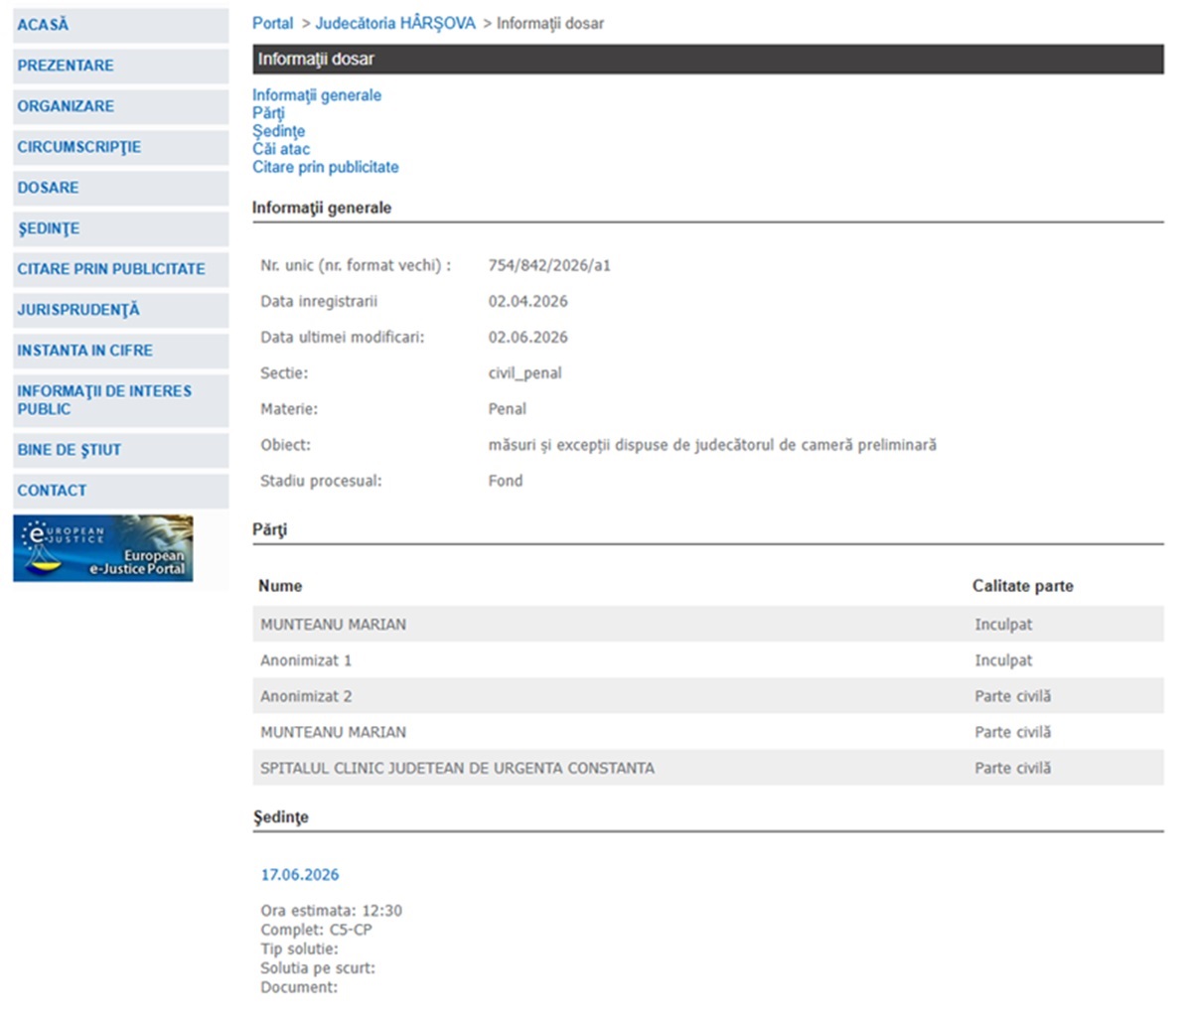Select the civil_penal section value
The width and height of the screenshot is (1192, 1020).
[524, 372]
